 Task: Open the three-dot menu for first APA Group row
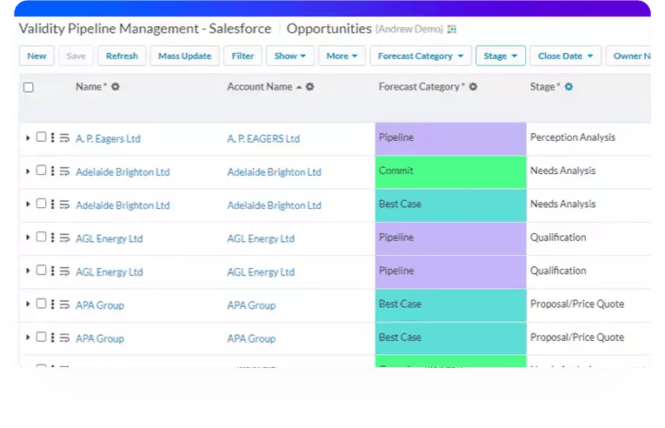(52, 304)
